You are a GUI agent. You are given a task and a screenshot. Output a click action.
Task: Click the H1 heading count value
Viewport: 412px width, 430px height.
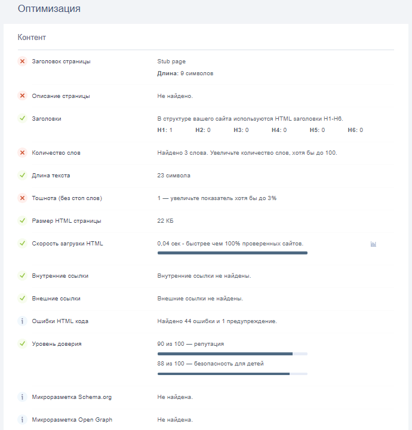point(165,130)
